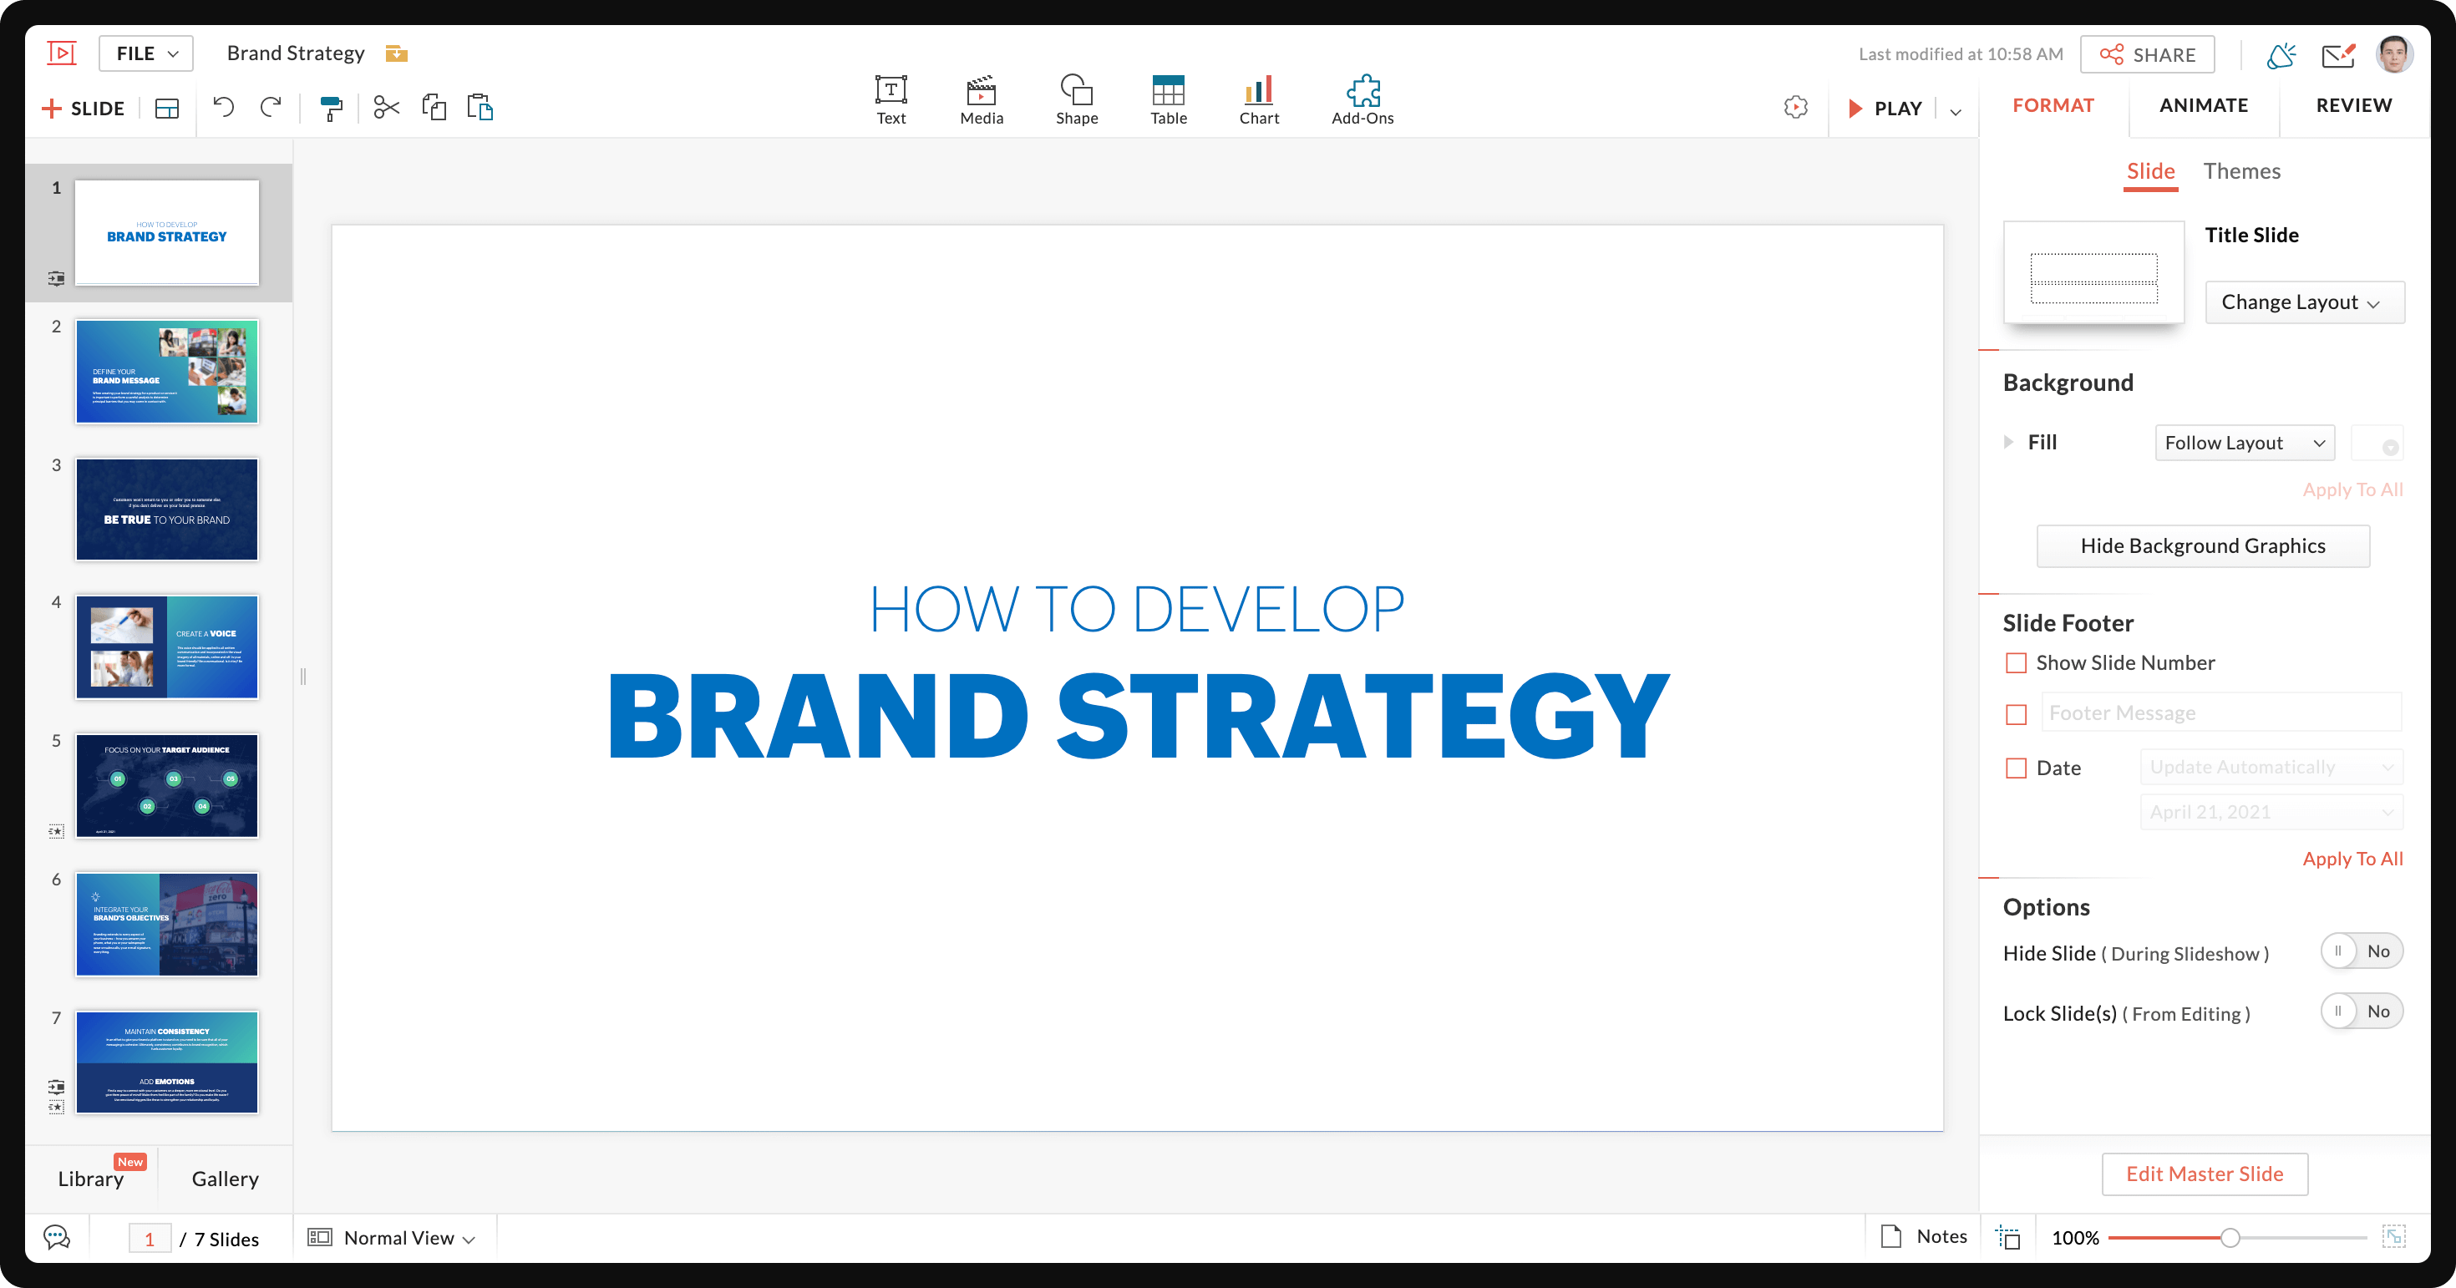The image size is (2456, 1288).
Task: Click the format painter icon
Action: [x=331, y=108]
